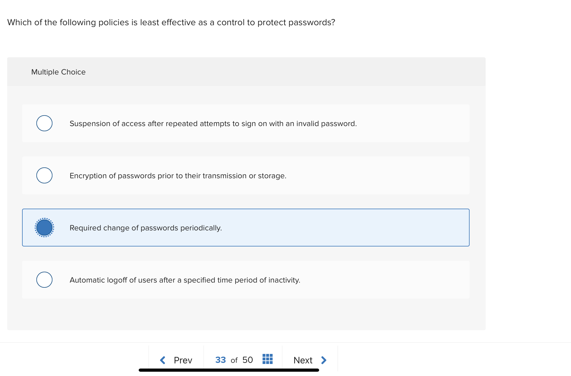Click the blank right side of the Automatic logoff answer card

(401, 280)
